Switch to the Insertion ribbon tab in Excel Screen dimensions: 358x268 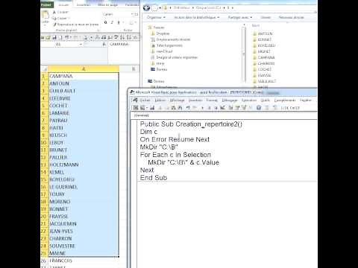coord(84,4)
